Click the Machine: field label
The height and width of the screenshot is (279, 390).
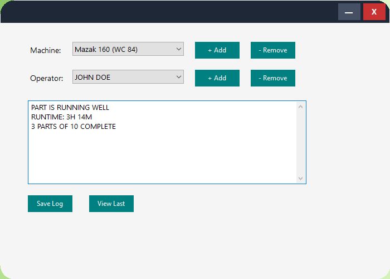[45, 50]
